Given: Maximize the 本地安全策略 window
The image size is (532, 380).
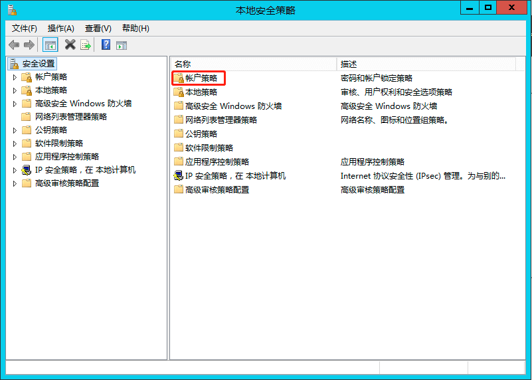Looking at the screenshot, I should coord(488,7).
